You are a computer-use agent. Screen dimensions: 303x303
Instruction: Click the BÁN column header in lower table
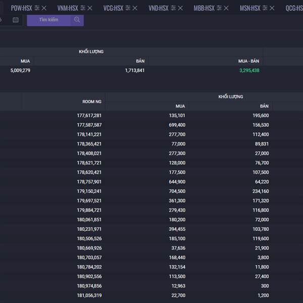click(264, 106)
